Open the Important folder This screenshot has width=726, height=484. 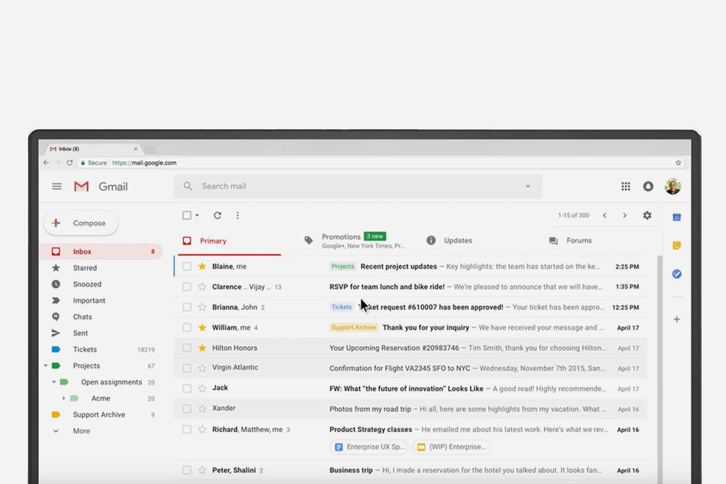tap(89, 301)
